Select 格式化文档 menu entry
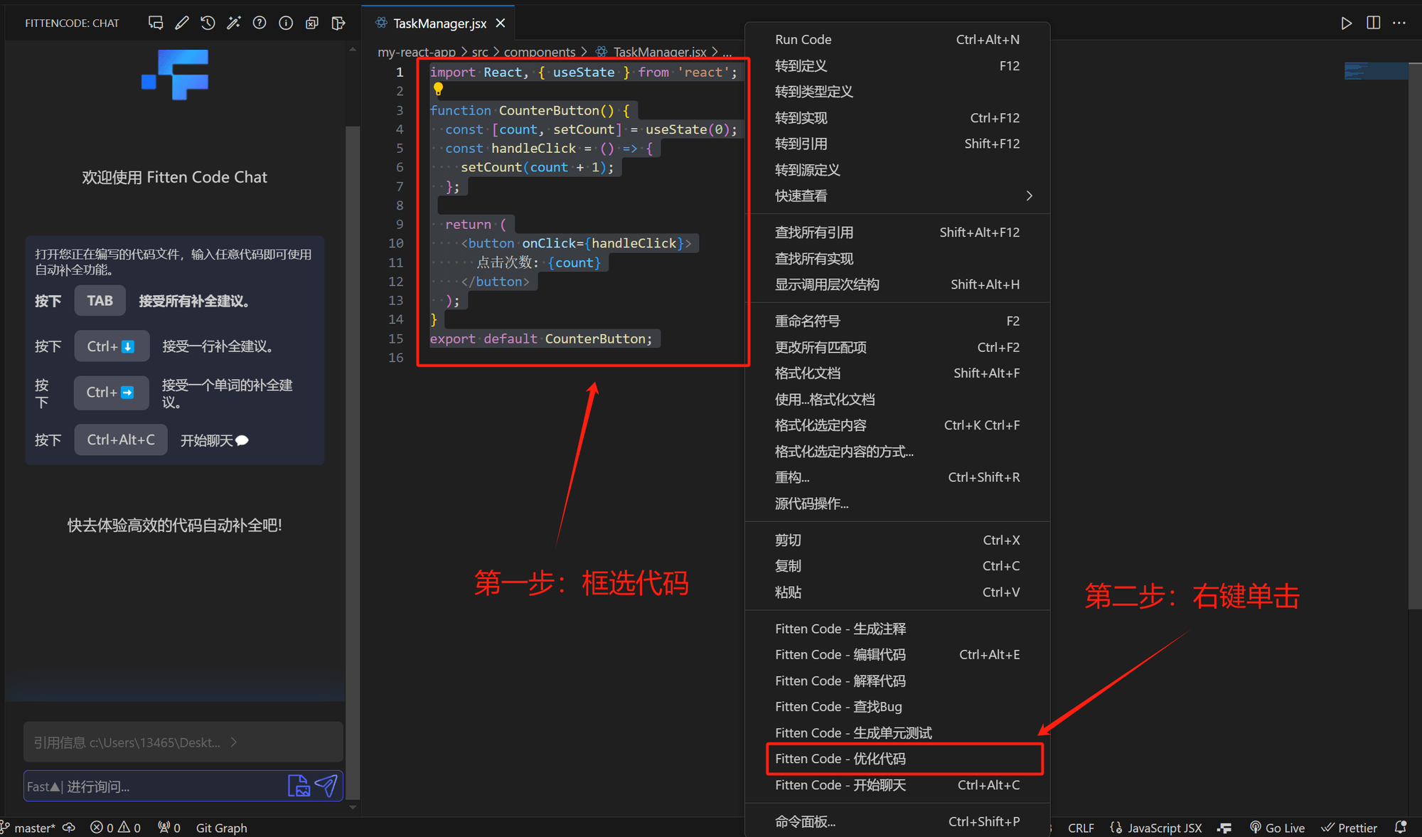Viewport: 1422px width, 837px height. click(x=897, y=373)
